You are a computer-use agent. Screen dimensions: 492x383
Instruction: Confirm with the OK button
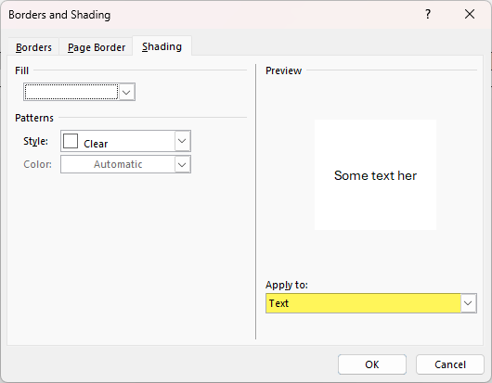click(372, 364)
